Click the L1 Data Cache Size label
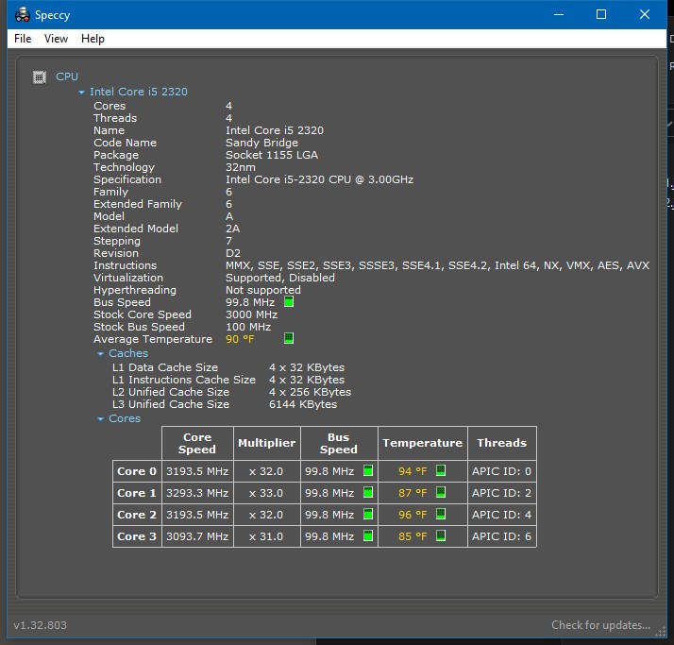Image resolution: width=674 pixels, height=645 pixels. 165,367
